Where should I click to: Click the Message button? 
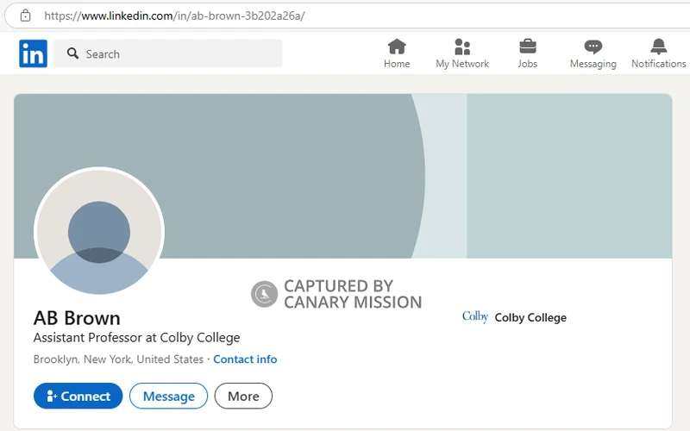(168, 396)
